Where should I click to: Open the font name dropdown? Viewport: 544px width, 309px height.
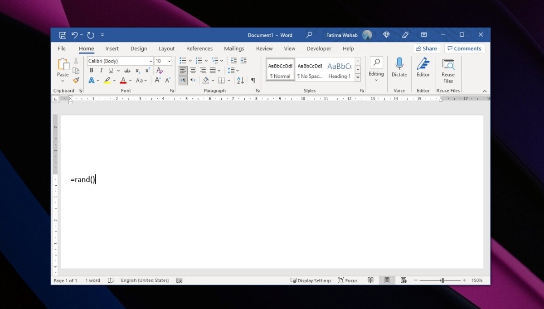tap(151, 61)
